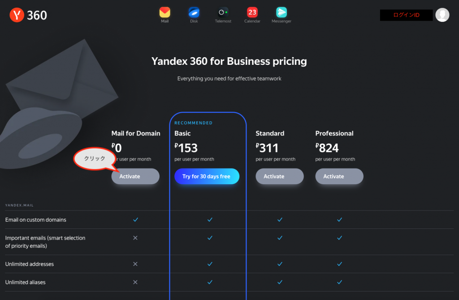Click the Professional plan ₽824 price
459x300 pixels.
coord(327,148)
